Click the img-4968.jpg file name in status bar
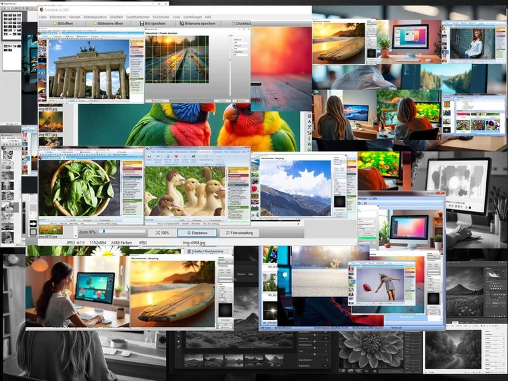 [194, 242]
